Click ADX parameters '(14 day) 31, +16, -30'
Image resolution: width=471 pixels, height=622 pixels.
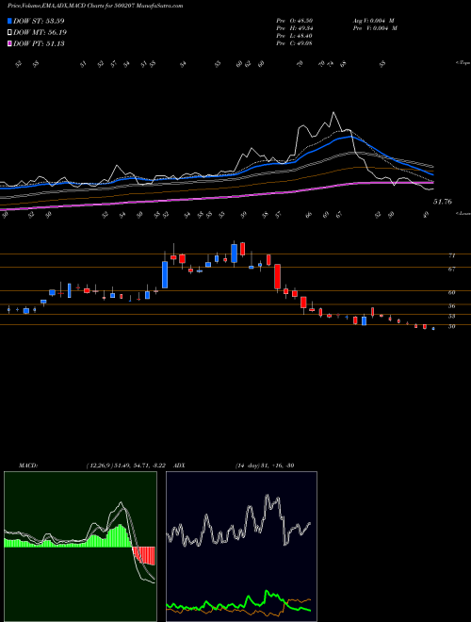point(264,466)
